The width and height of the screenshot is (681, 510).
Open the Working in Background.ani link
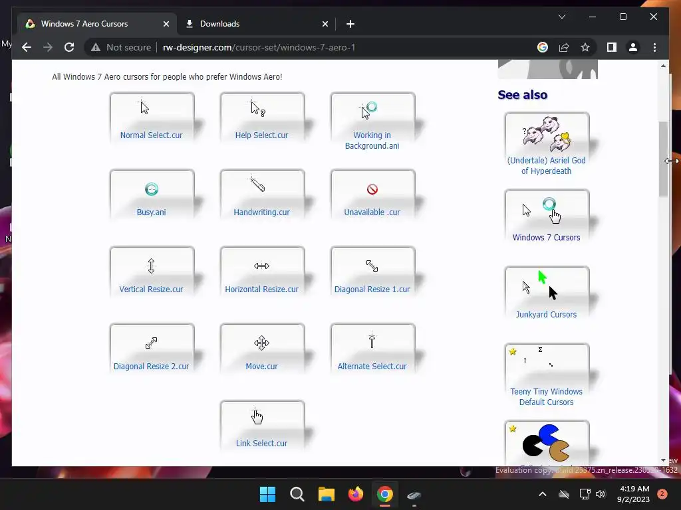click(x=372, y=141)
